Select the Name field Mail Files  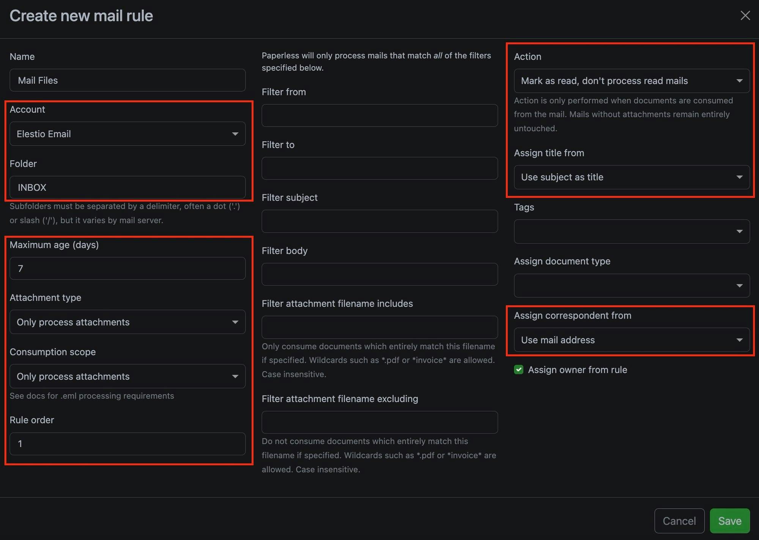tap(127, 80)
